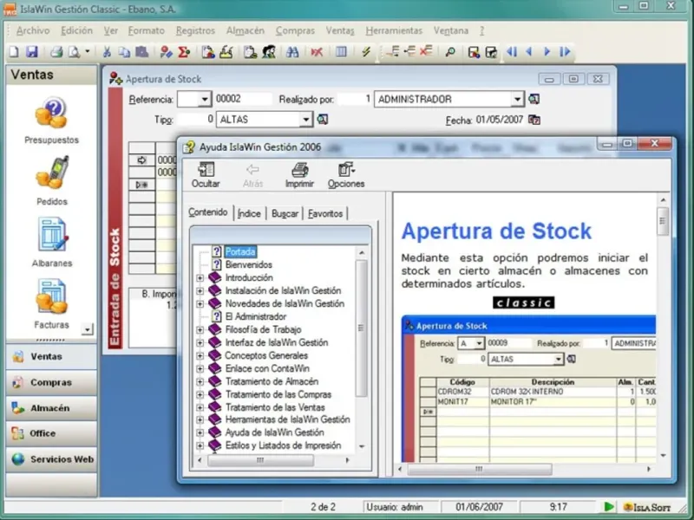Click the 'Usuario: admin' status bar entry
Image resolution: width=694 pixels, height=520 pixels.
click(395, 507)
